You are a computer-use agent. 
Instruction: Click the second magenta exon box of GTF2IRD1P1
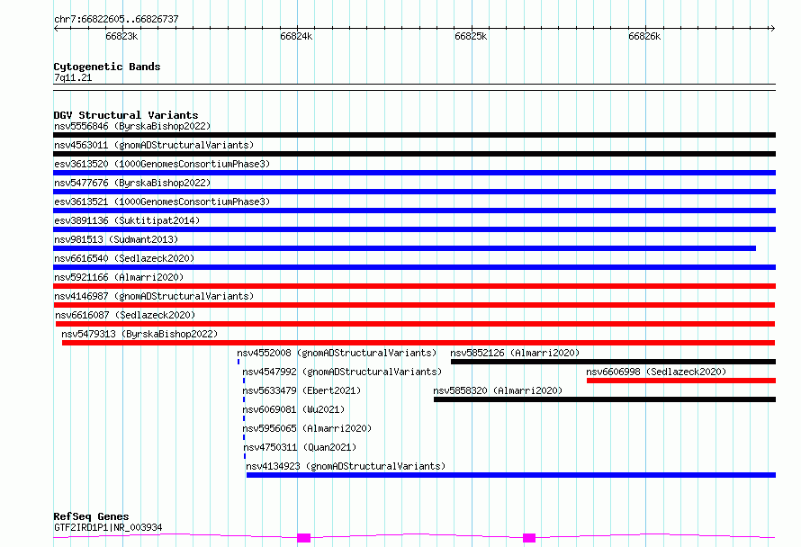click(x=529, y=538)
